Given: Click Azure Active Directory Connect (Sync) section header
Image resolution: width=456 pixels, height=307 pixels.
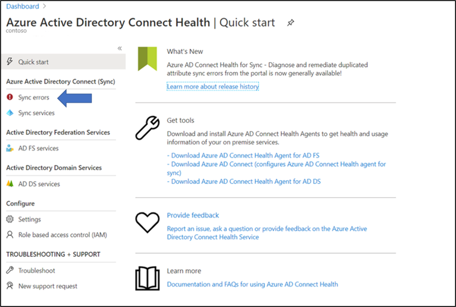Looking at the screenshot, I should [x=60, y=81].
